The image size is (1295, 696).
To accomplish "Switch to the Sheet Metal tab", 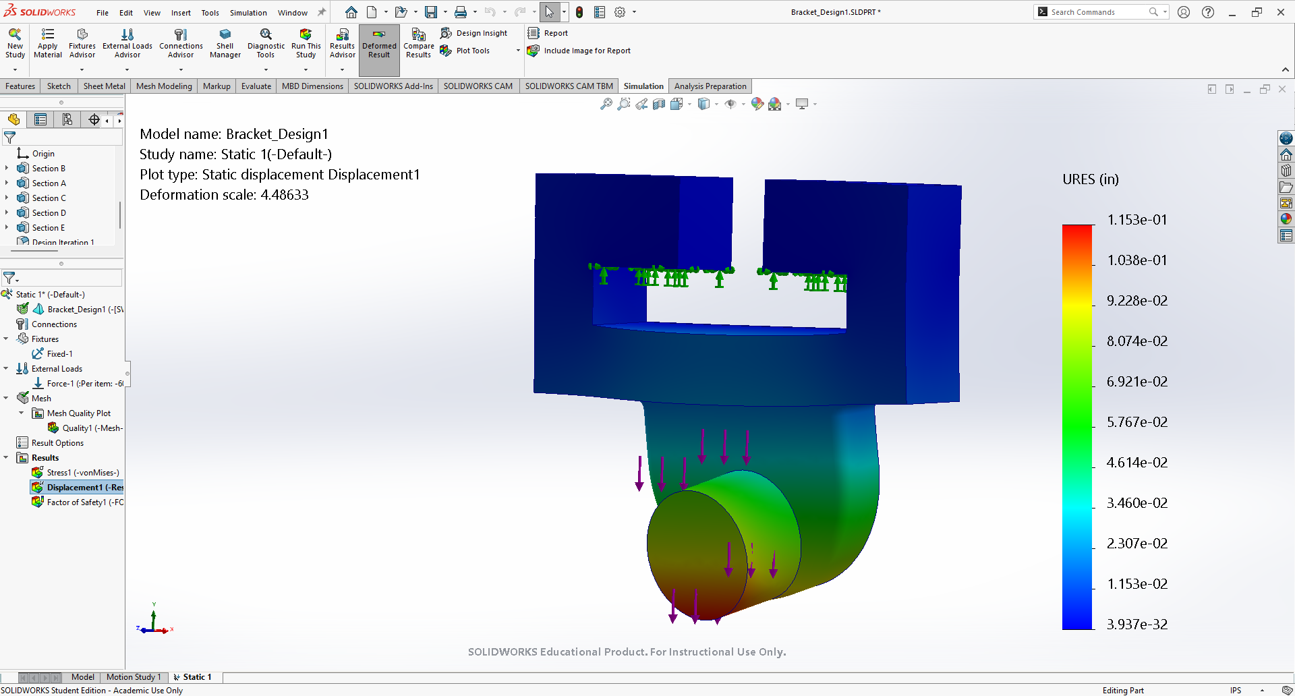I will pos(105,86).
